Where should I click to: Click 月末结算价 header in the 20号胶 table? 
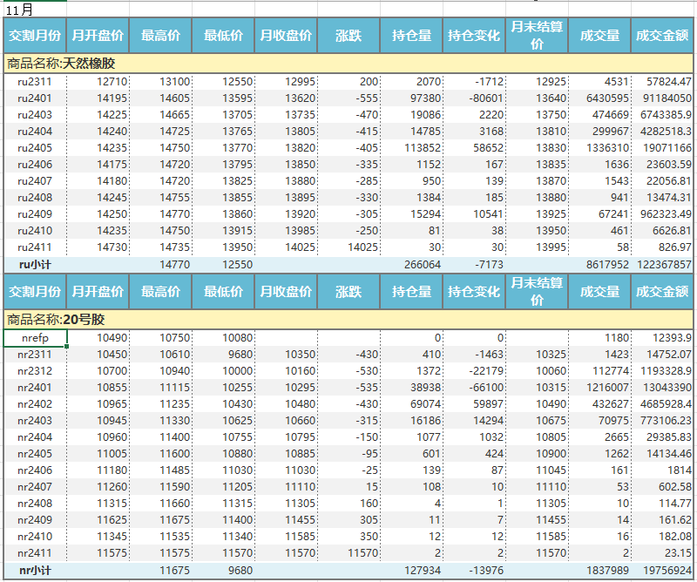(x=537, y=292)
